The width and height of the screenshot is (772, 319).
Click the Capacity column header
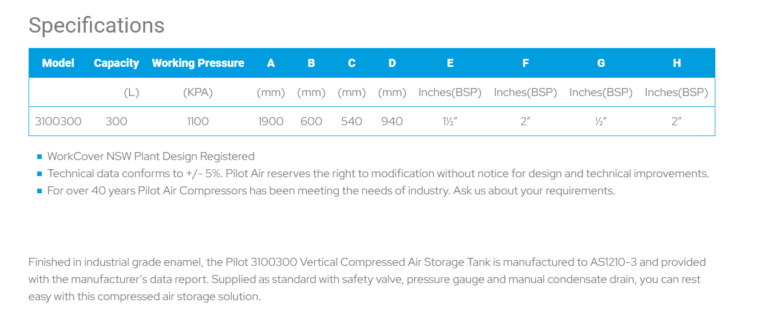click(117, 63)
